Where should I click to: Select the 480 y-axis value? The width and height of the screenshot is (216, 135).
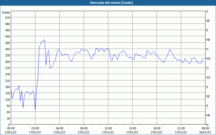(x=8, y=24)
